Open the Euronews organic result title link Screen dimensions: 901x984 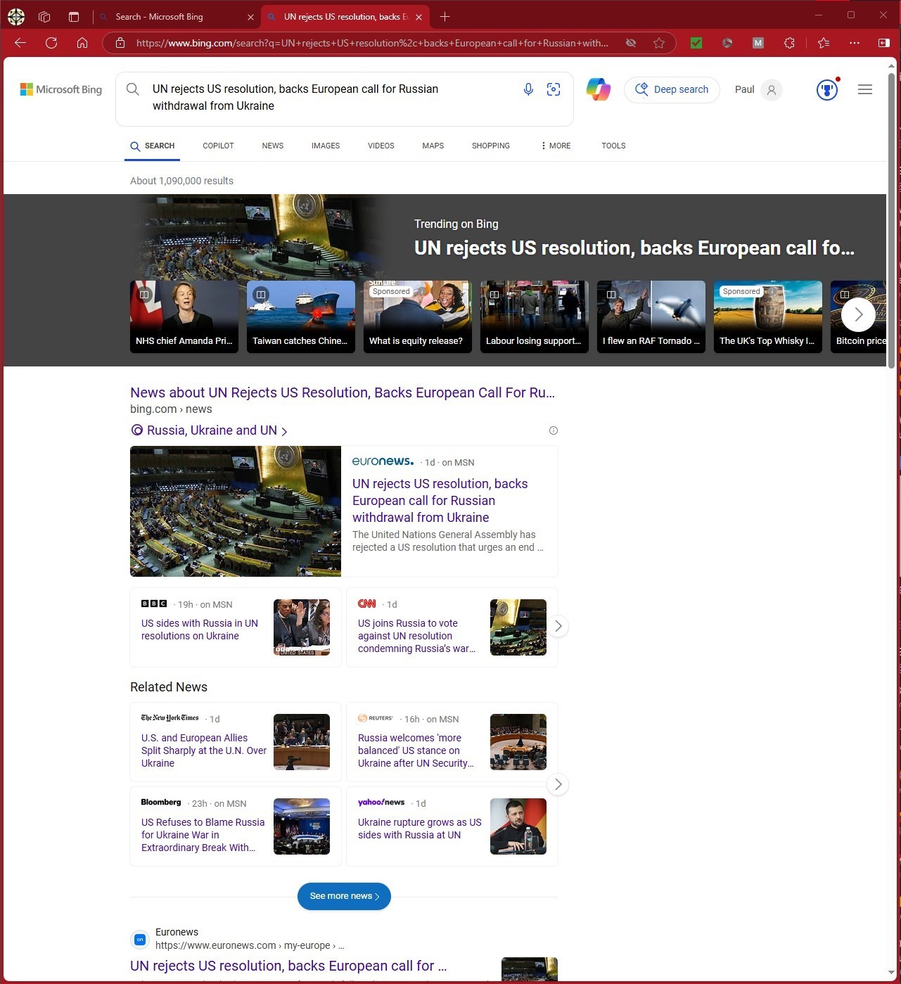point(288,966)
